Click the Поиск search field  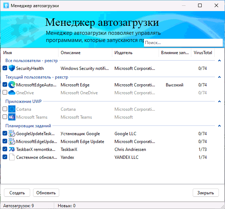[x=183, y=43]
